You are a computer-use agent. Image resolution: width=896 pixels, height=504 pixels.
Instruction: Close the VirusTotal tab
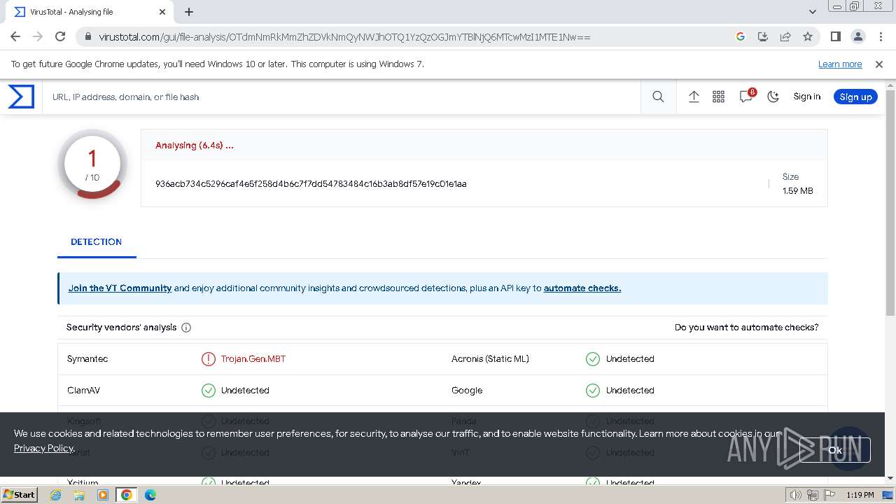tap(162, 12)
